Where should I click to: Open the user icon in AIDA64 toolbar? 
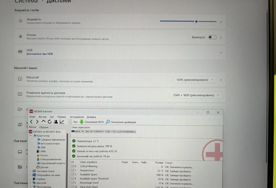(56, 122)
